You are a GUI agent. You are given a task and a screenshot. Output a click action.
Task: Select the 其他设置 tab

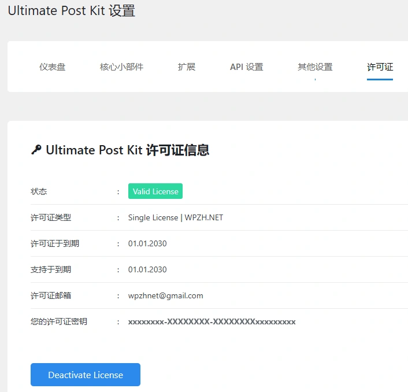[x=315, y=67]
